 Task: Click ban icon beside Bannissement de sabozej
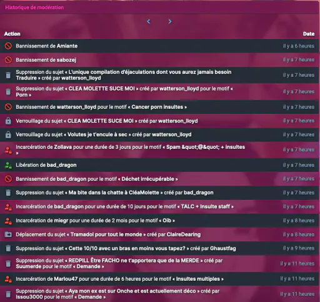[x=8, y=60]
